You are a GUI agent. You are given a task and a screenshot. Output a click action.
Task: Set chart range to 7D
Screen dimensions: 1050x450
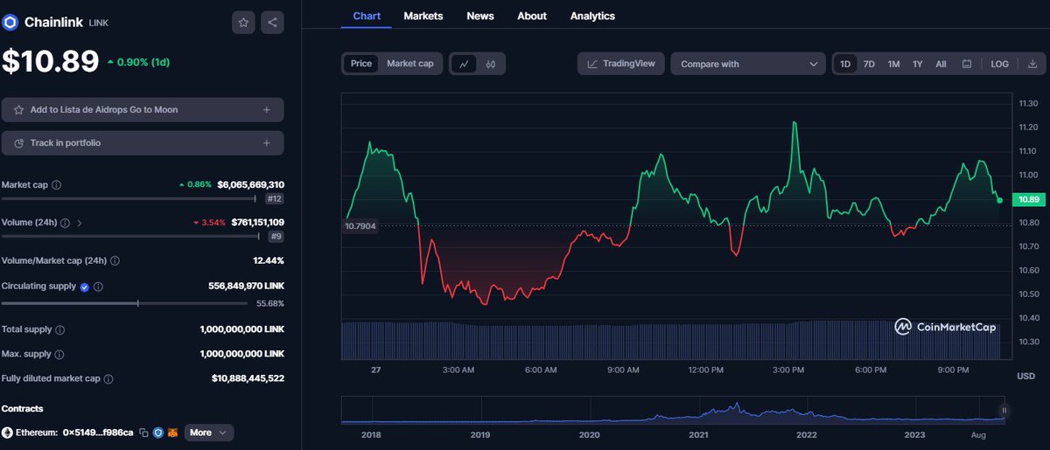[x=869, y=64]
